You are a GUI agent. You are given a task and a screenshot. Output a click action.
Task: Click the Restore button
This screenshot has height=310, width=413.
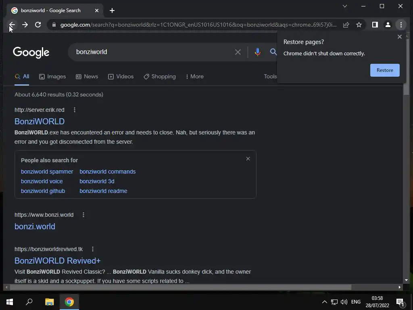click(x=384, y=70)
